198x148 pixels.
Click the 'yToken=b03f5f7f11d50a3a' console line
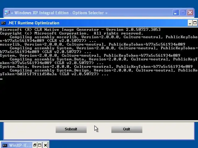point(54,74)
